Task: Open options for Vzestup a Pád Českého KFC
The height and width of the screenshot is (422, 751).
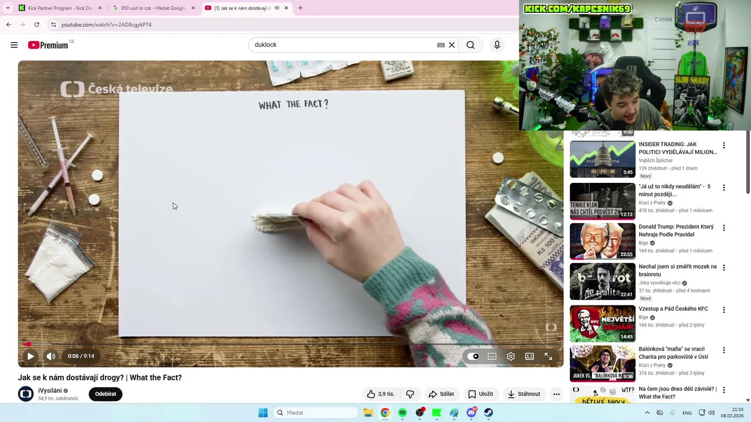Action: 723,309
